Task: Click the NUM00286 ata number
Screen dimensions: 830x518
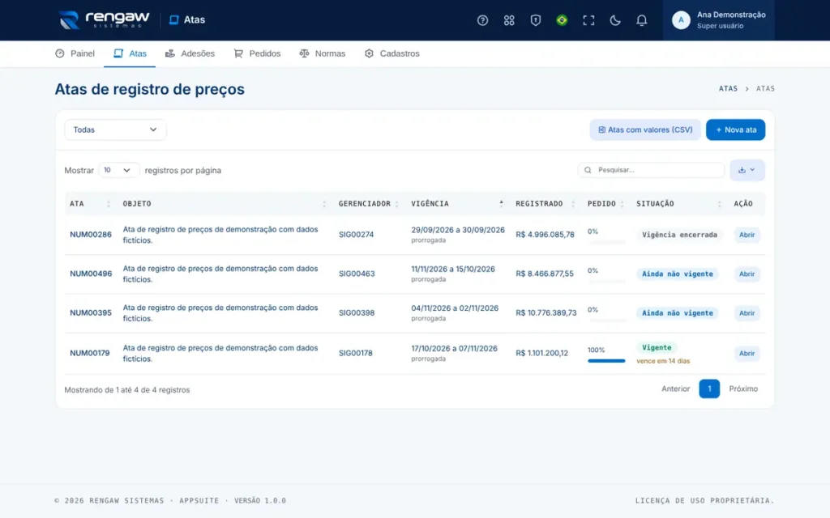Action: pos(91,235)
